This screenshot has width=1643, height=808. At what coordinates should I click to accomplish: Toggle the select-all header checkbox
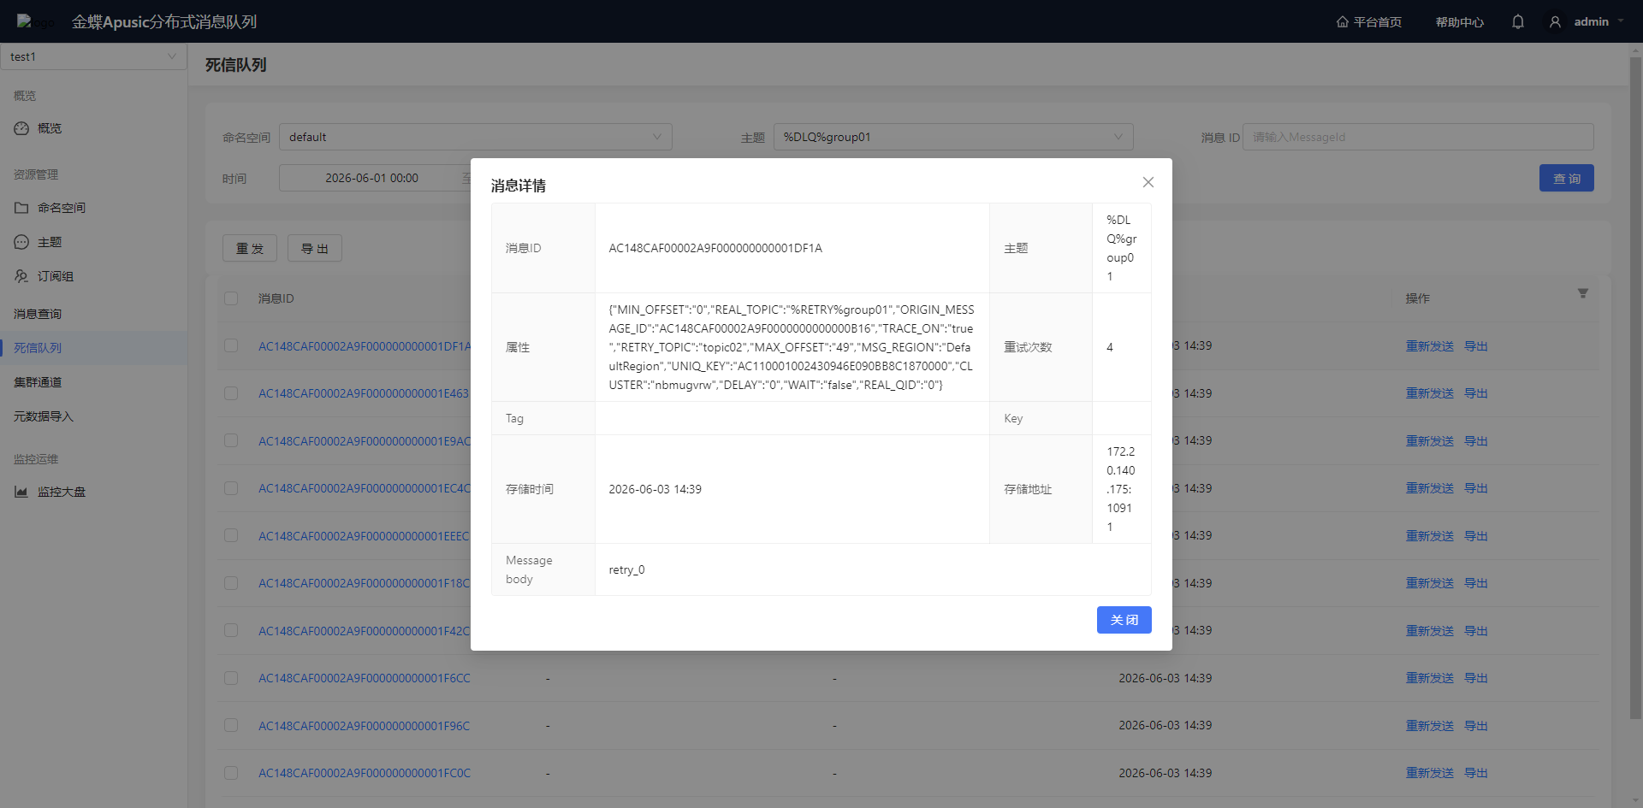click(231, 298)
